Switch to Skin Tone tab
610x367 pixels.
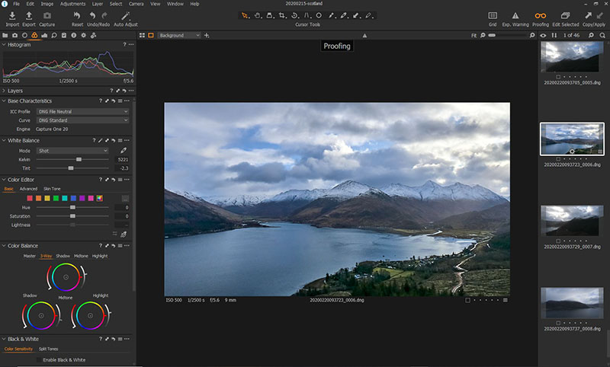52,189
